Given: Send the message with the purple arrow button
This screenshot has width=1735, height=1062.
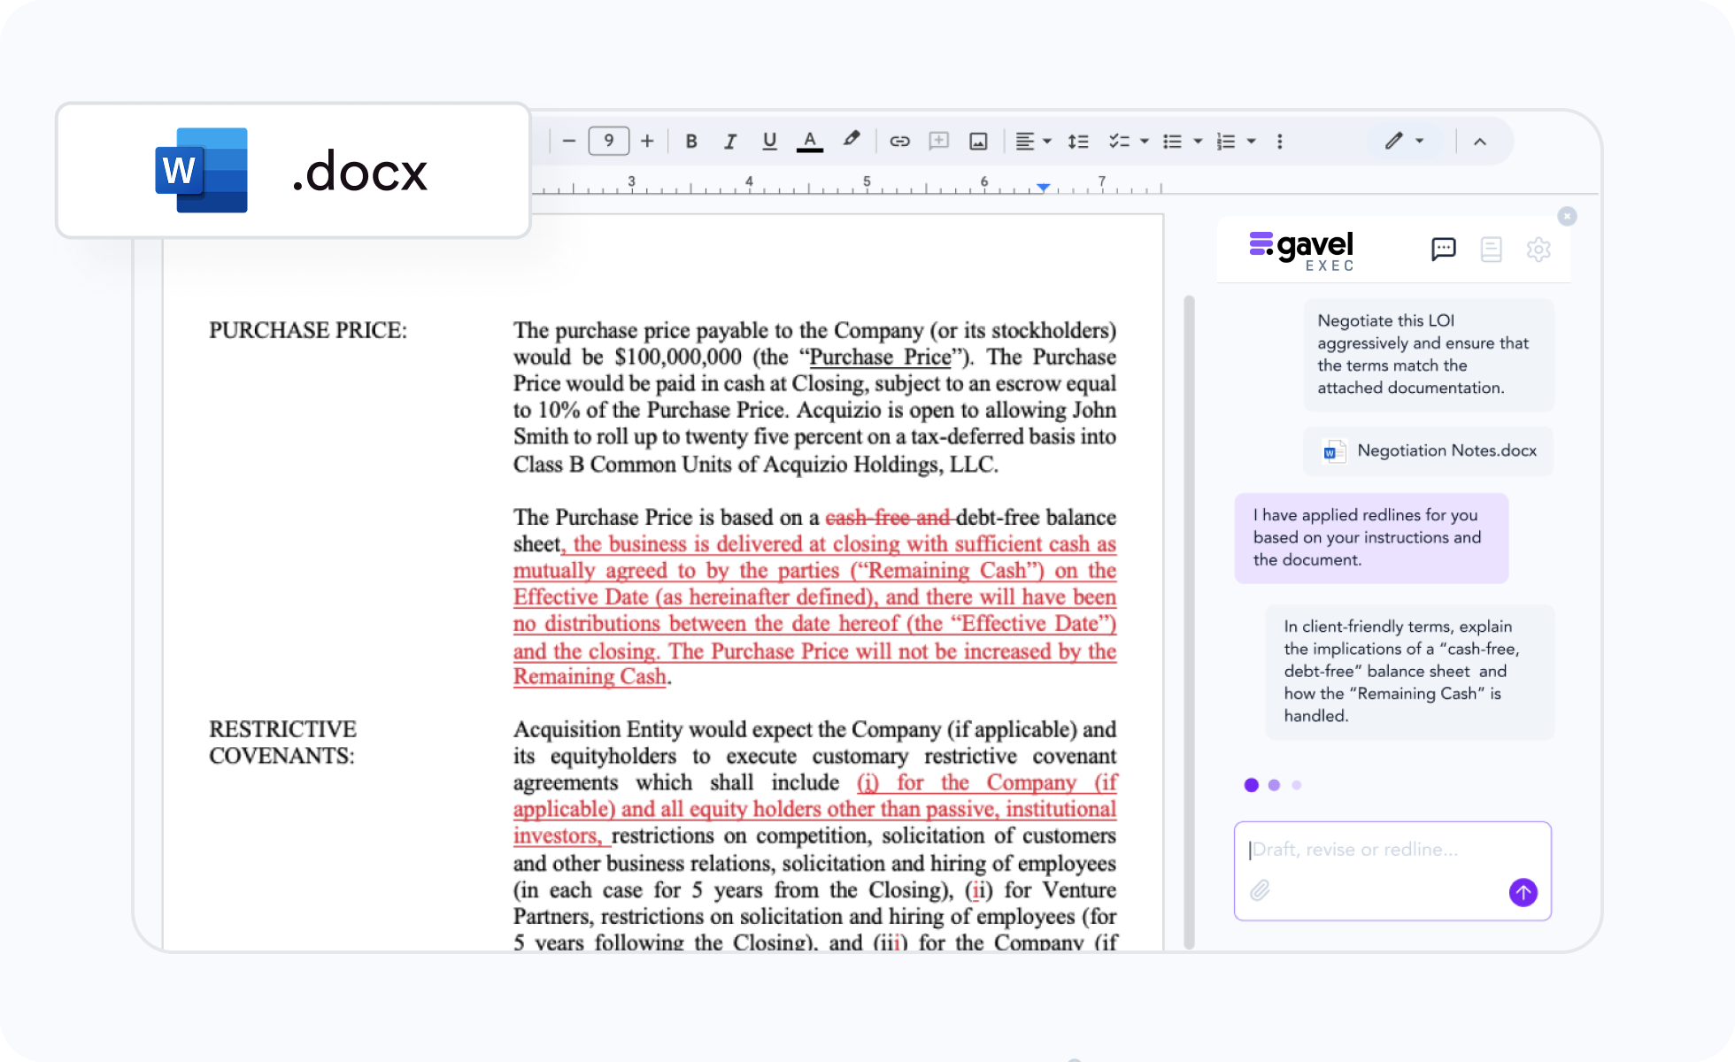Looking at the screenshot, I should point(1523,892).
